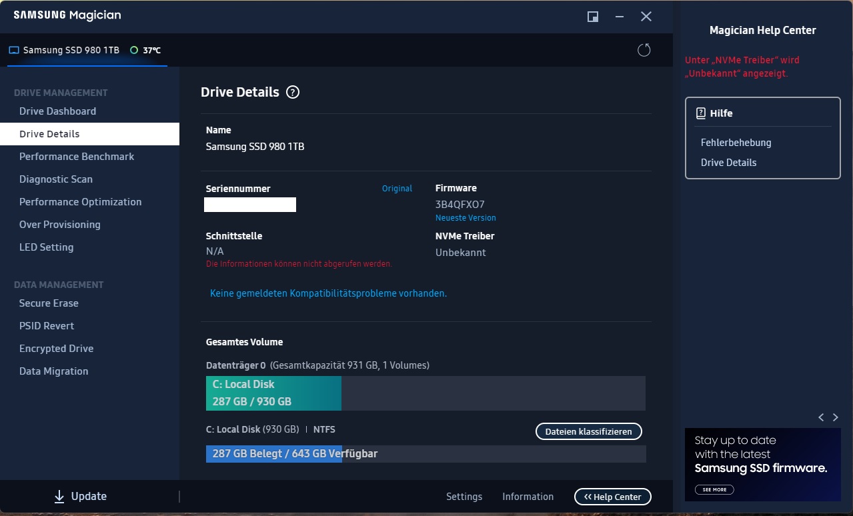The width and height of the screenshot is (853, 516).
Task: Click the Original serial number link
Action: pos(397,189)
